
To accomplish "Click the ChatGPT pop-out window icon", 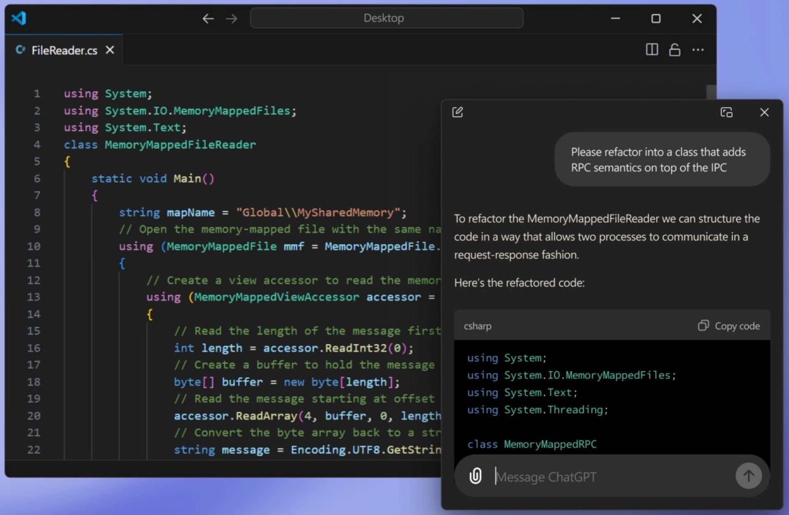I will (726, 112).
